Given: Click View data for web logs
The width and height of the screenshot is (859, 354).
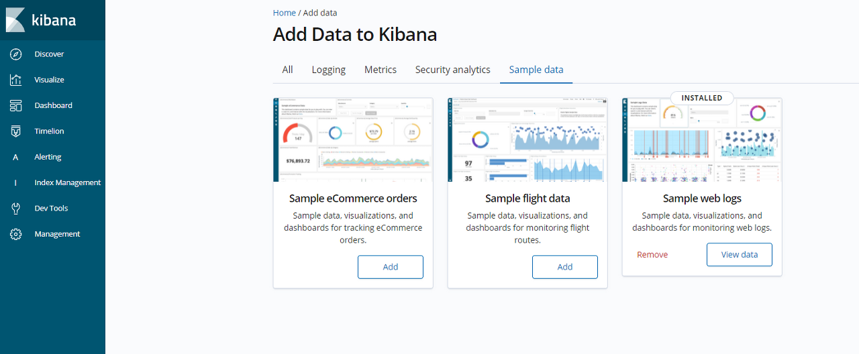Looking at the screenshot, I should [740, 255].
